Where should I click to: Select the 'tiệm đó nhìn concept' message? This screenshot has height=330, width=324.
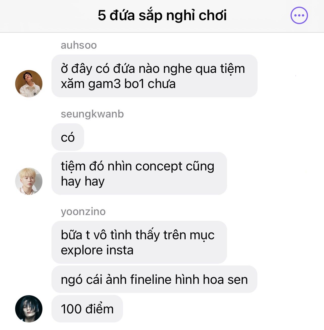tap(139, 173)
